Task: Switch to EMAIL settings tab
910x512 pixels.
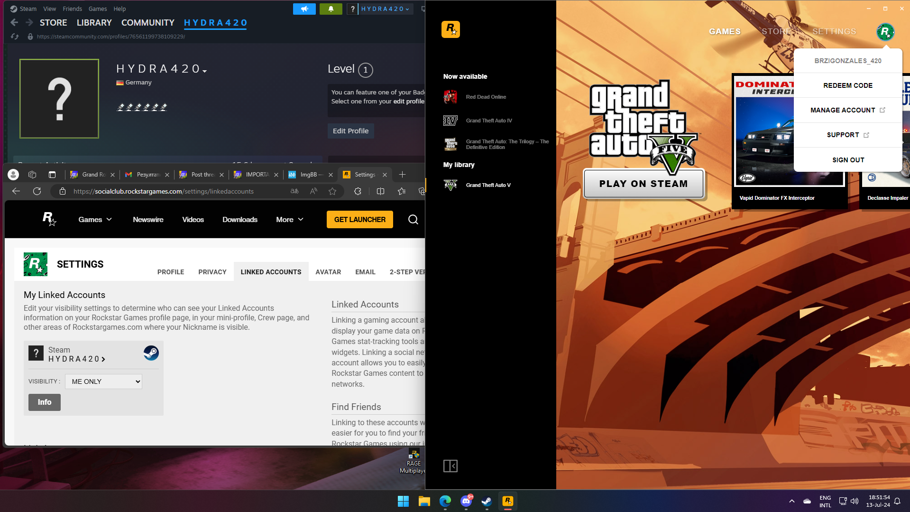Action: [x=365, y=272]
